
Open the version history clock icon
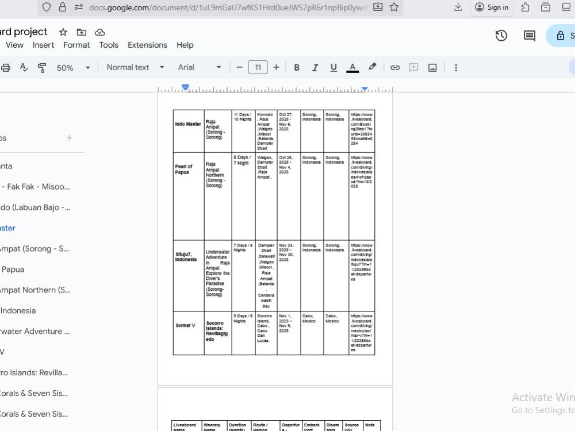point(501,36)
